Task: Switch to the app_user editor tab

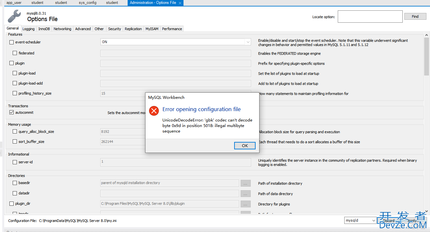Action: pyautogui.click(x=14, y=3)
